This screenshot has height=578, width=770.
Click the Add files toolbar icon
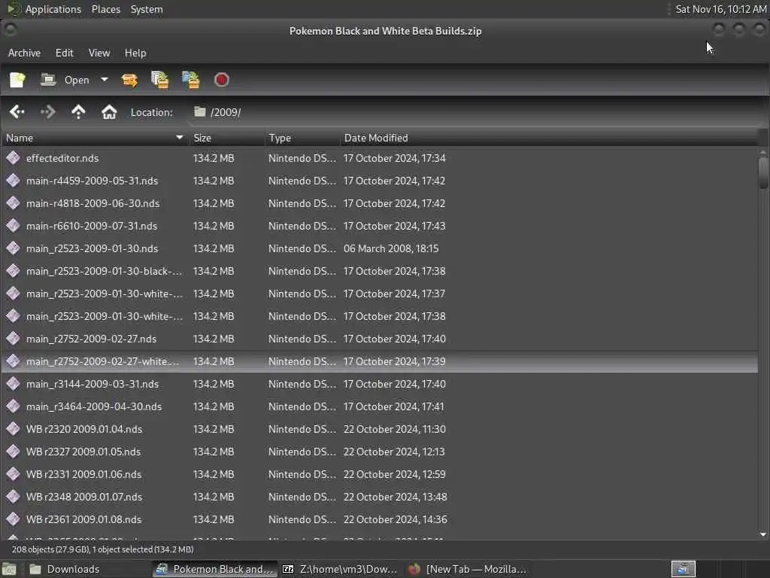[x=159, y=80]
